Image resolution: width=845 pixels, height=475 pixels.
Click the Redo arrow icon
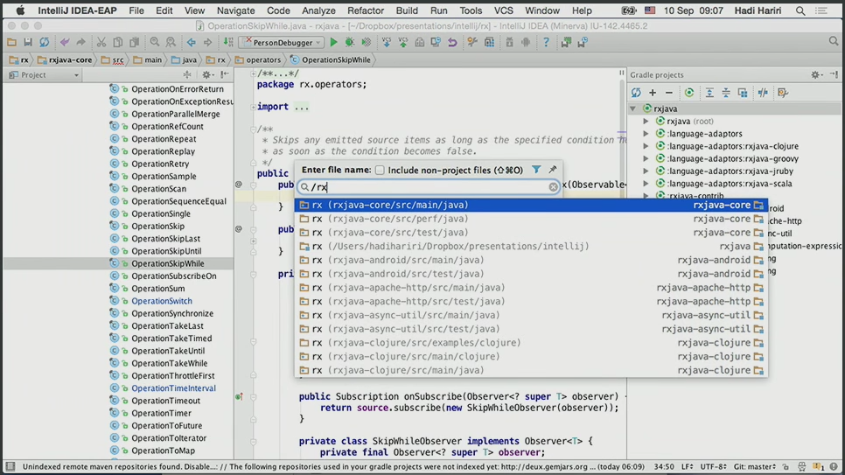tap(80, 42)
